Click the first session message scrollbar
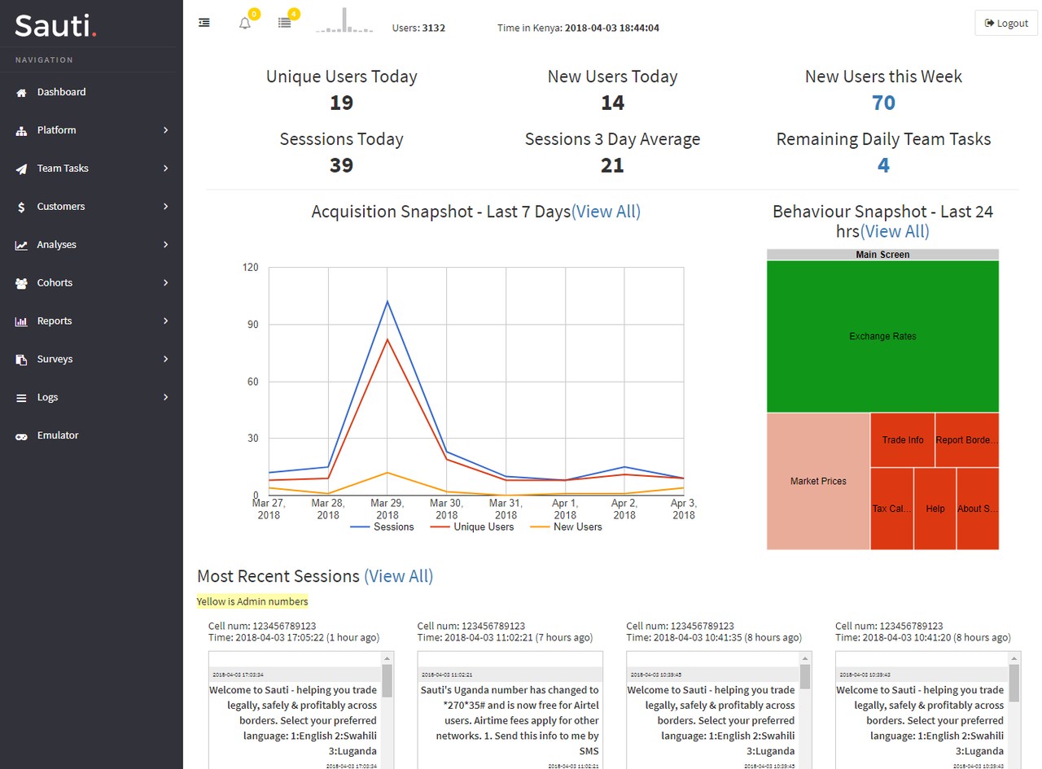 387,710
